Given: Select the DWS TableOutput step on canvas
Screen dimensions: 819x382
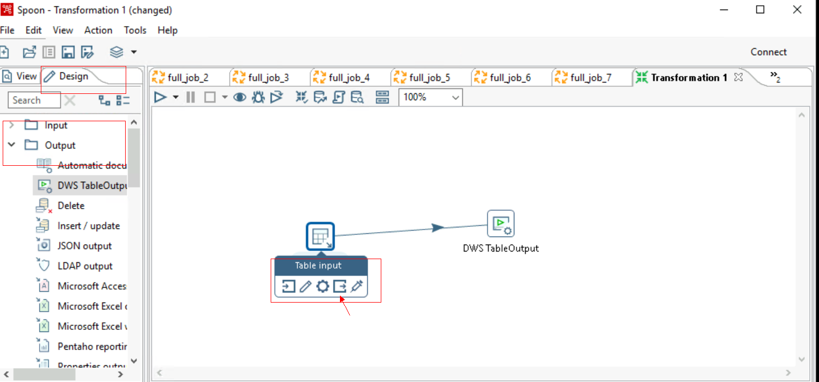Looking at the screenshot, I should pyautogui.click(x=501, y=224).
